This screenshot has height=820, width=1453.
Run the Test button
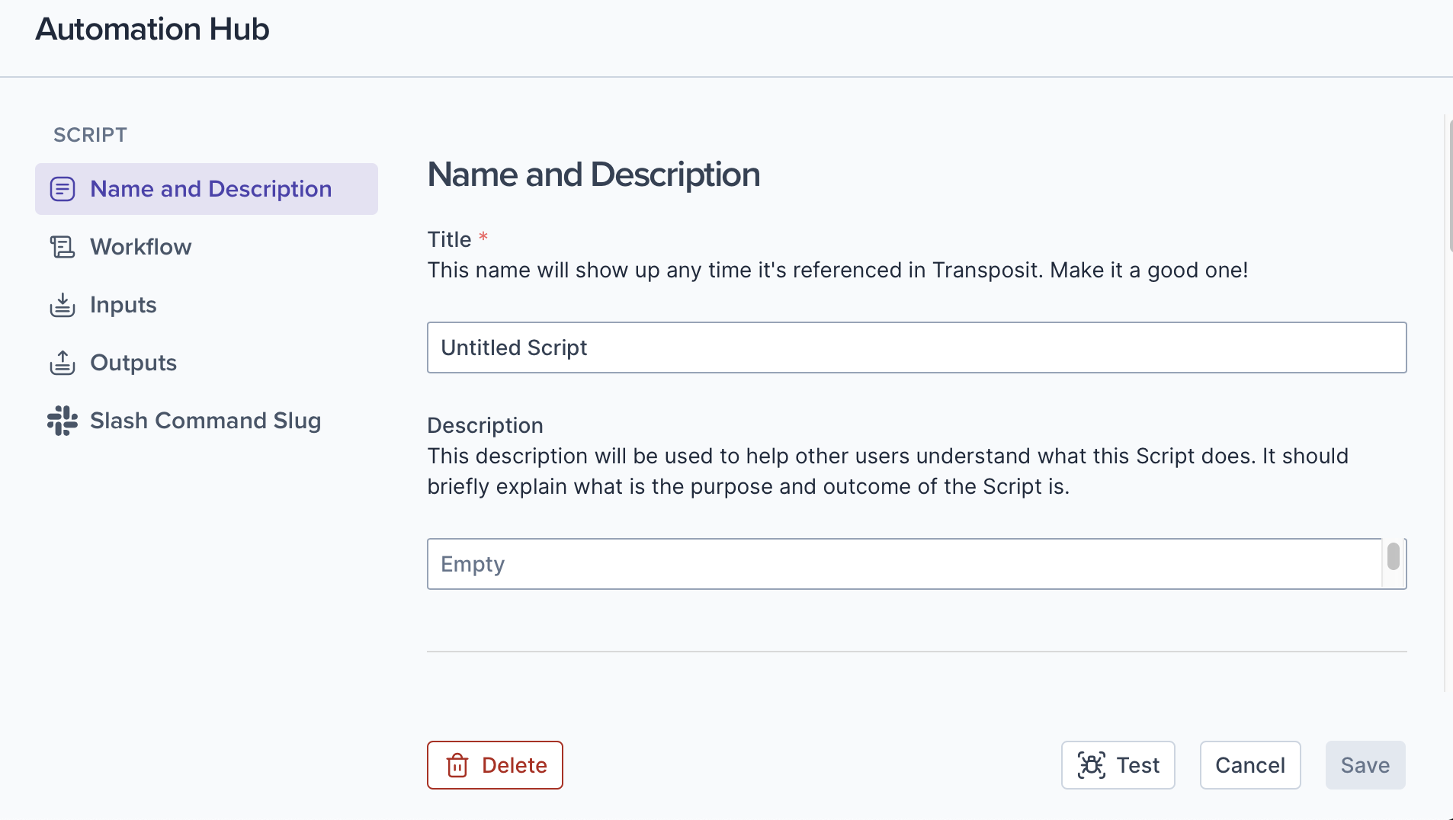[x=1118, y=765]
